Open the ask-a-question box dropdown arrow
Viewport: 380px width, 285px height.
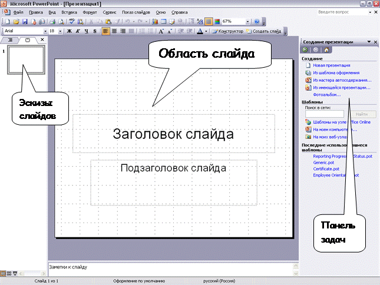pos(370,12)
